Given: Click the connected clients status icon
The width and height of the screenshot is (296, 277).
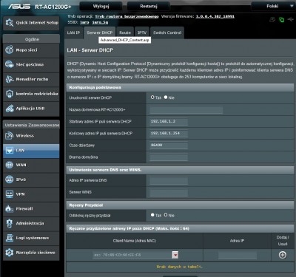Looking at the screenshot, I should pos(272,19).
